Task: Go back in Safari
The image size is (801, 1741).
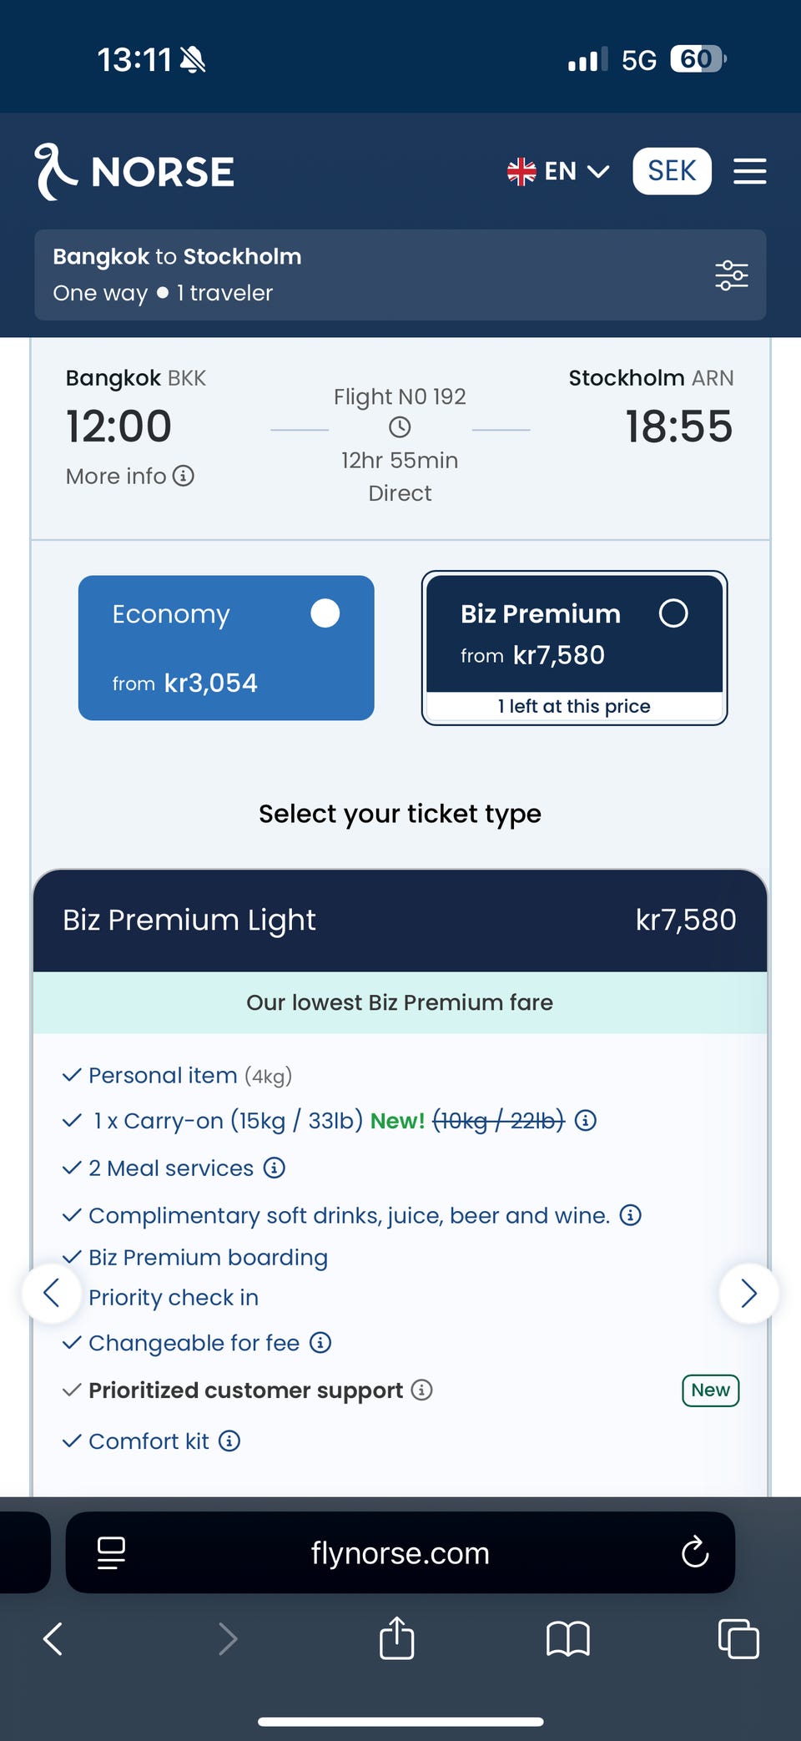Action: (x=53, y=1638)
